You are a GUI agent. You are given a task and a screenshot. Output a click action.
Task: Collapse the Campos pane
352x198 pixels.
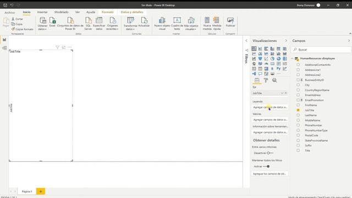click(349, 41)
